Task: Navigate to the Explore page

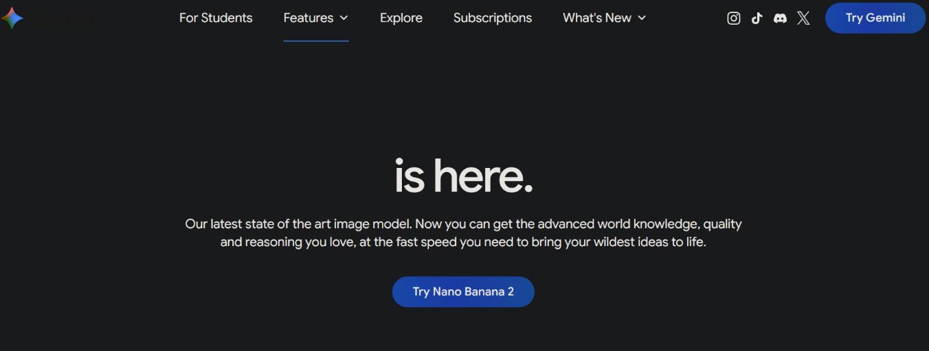Action: [401, 19]
